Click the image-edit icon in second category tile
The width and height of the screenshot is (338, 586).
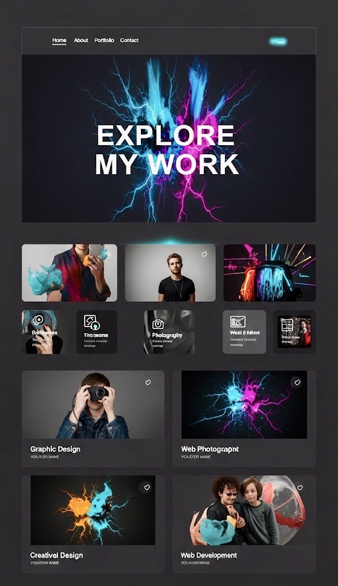91,322
